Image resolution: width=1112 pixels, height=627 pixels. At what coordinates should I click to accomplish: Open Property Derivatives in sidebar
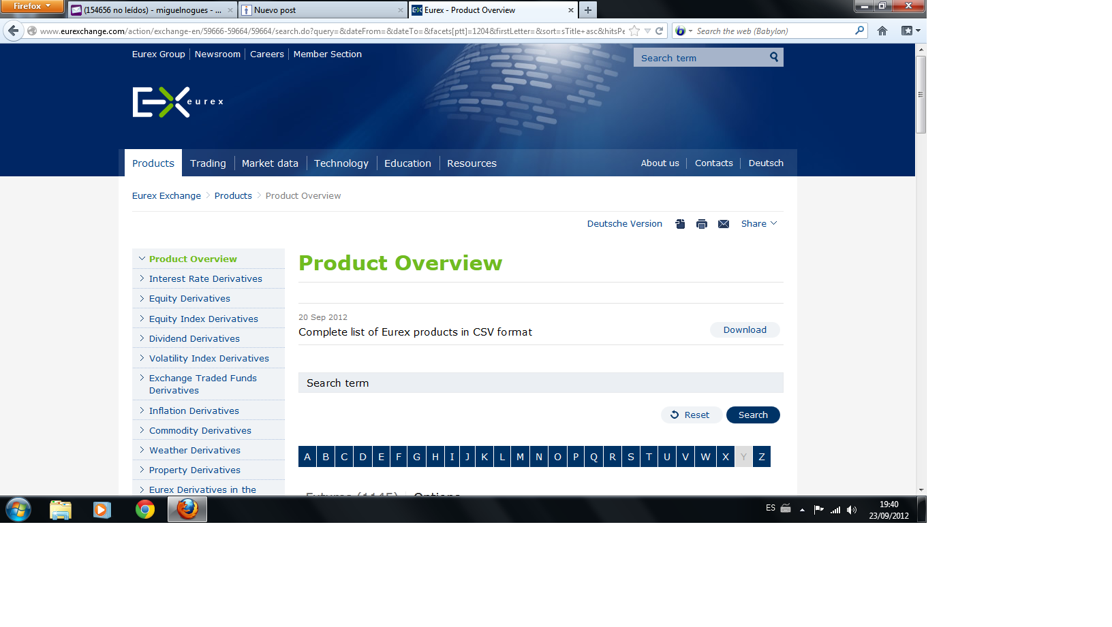pos(195,470)
